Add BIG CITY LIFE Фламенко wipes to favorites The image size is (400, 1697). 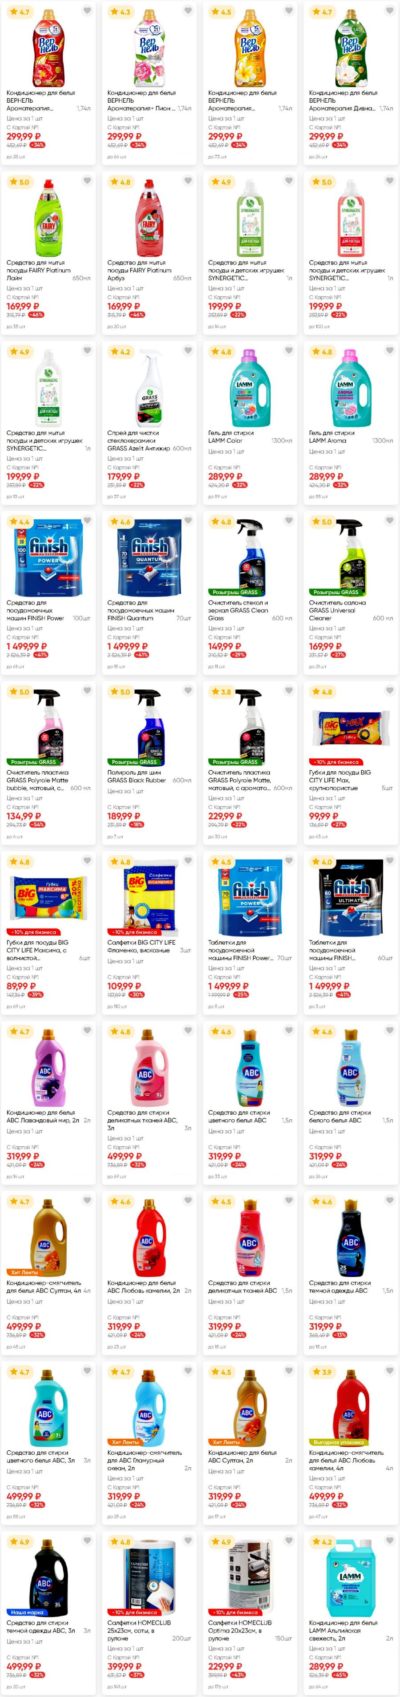188,861
